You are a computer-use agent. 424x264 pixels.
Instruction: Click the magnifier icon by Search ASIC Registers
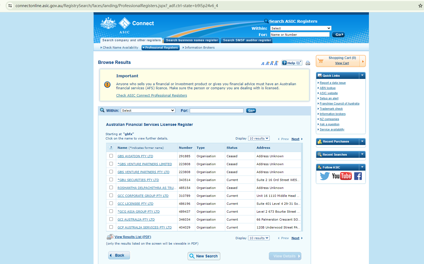pyautogui.click(x=266, y=21)
